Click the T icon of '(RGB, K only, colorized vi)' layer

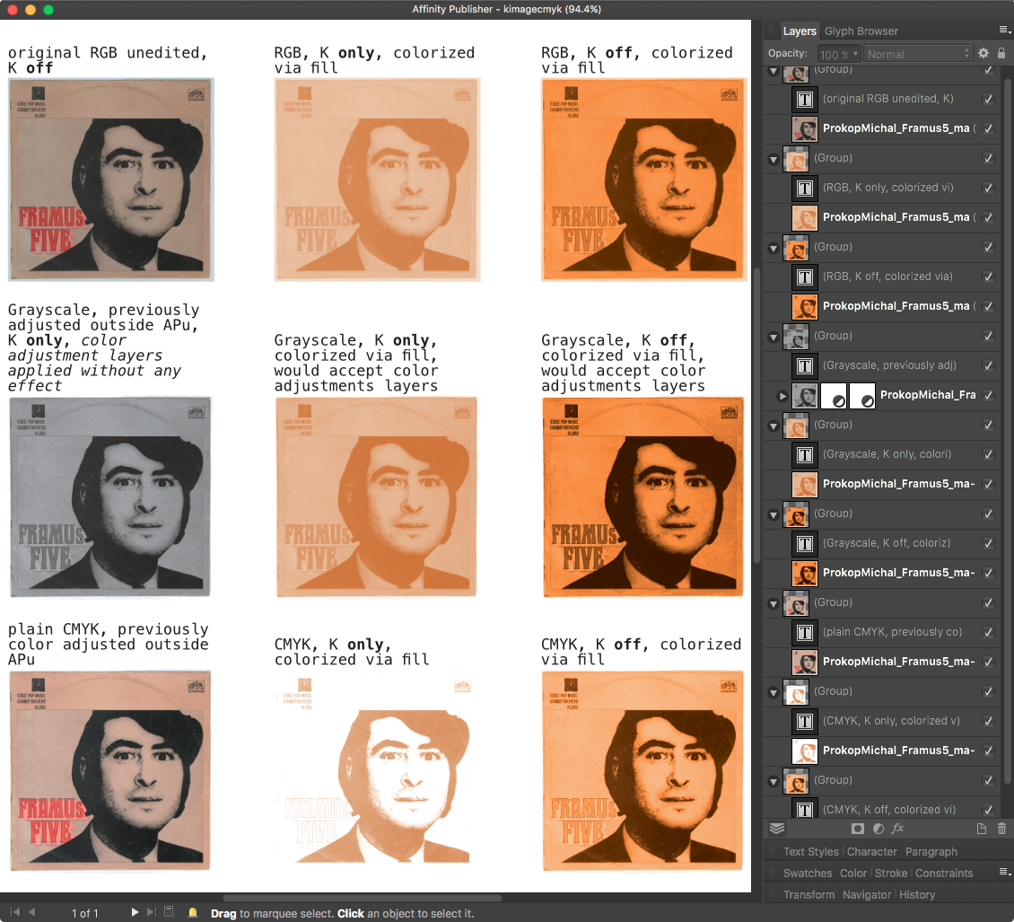tap(805, 188)
